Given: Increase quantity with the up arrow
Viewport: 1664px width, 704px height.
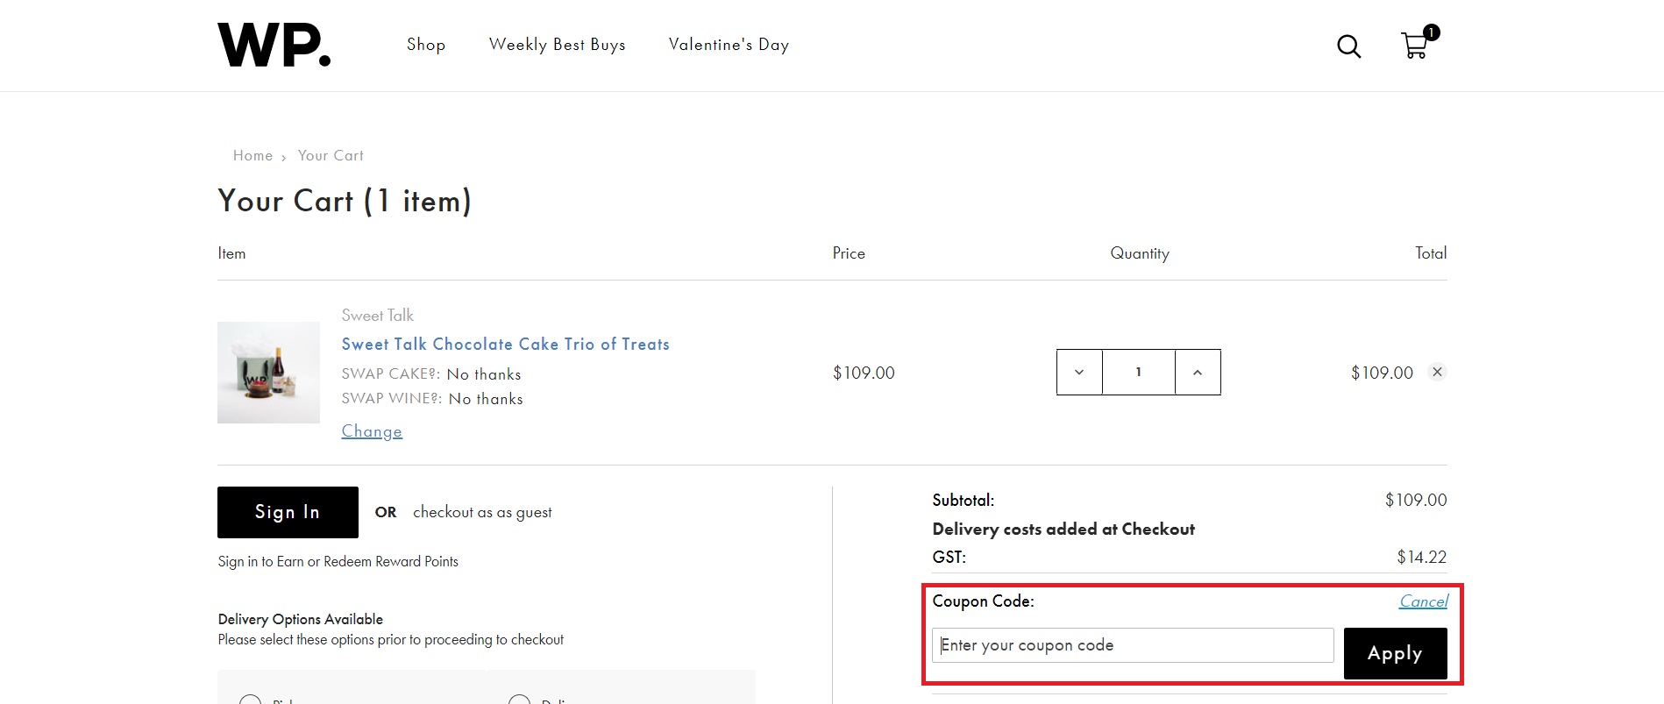Looking at the screenshot, I should pos(1198,372).
